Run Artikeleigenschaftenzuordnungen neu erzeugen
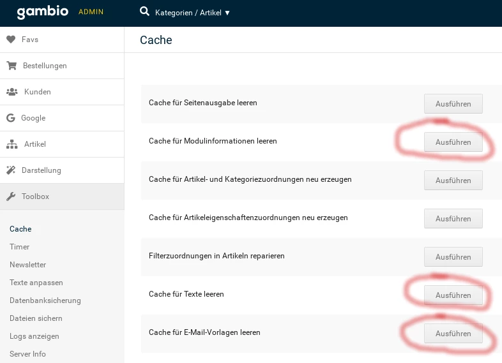This screenshot has width=502, height=363. point(453,219)
